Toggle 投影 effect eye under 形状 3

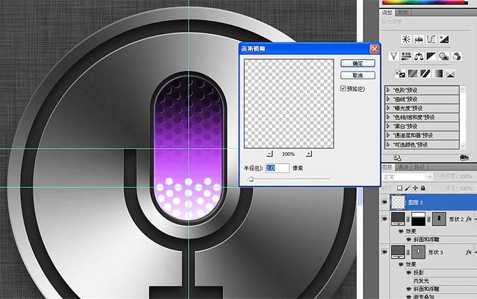(409, 273)
